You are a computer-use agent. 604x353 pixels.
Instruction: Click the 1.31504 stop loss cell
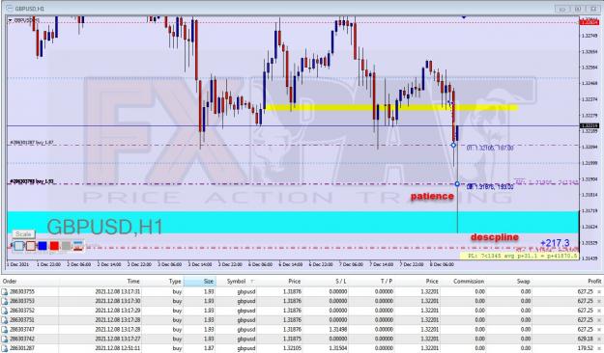click(x=337, y=348)
